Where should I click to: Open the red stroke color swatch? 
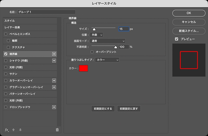[83, 68]
